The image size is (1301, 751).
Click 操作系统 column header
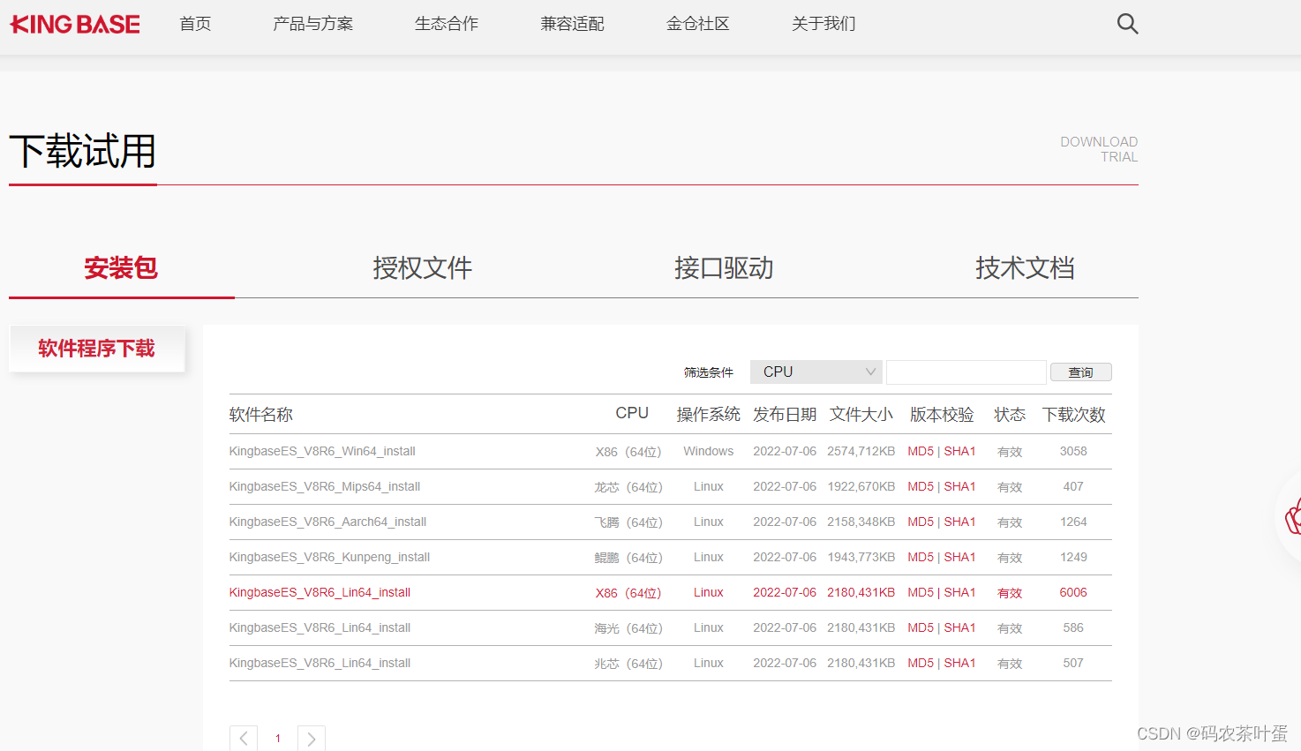[x=709, y=414]
